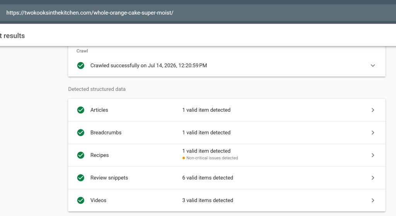The image size is (396, 216).
Task: Open Videos details with its arrow
Action: pos(373,201)
